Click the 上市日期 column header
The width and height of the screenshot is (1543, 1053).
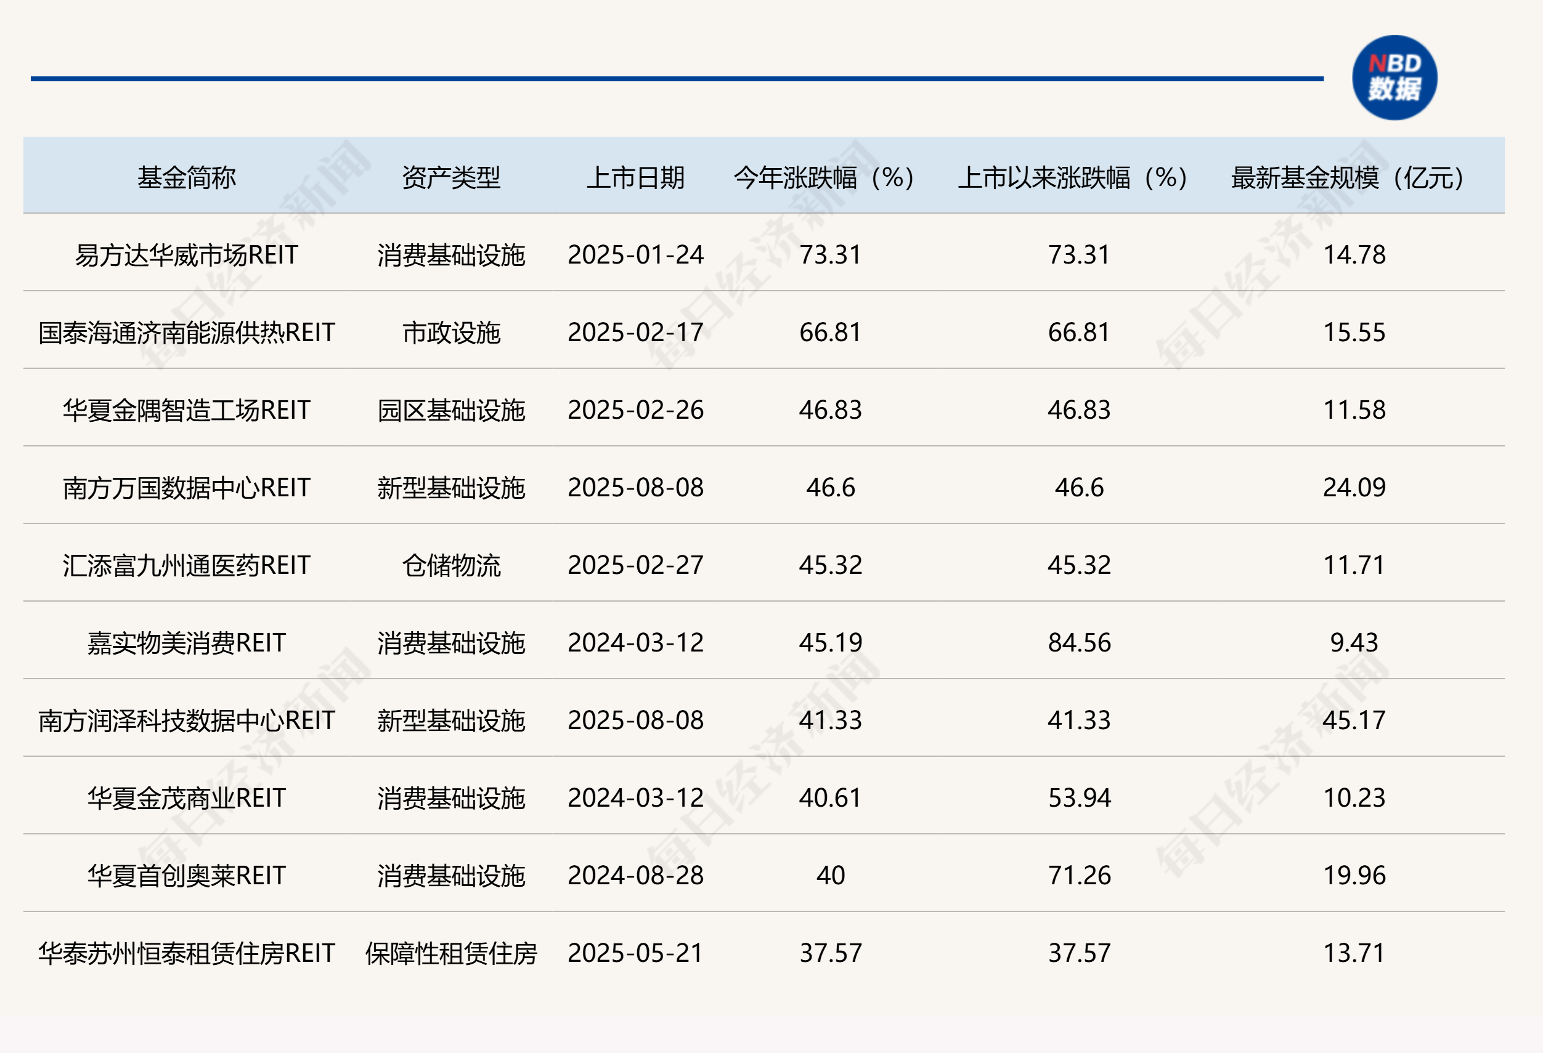[635, 177]
